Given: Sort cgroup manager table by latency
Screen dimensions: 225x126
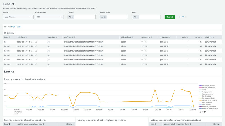Looking at the screenshot, I should [217, 124].
